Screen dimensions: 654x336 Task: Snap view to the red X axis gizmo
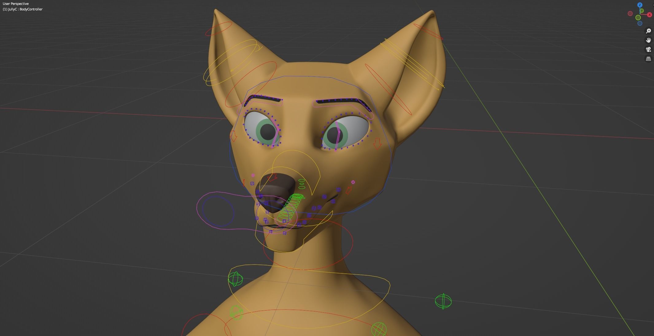coord(649,15)
